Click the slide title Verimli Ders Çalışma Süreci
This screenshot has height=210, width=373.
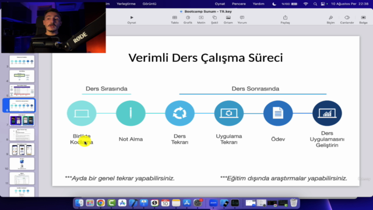pyautogui.click(x=206, y=58)
